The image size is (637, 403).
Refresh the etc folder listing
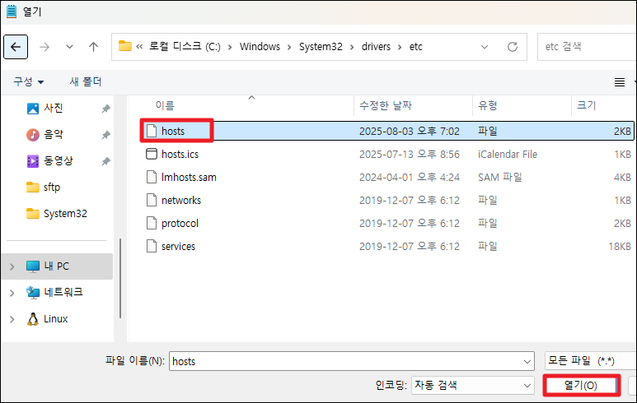click(513, 47)
